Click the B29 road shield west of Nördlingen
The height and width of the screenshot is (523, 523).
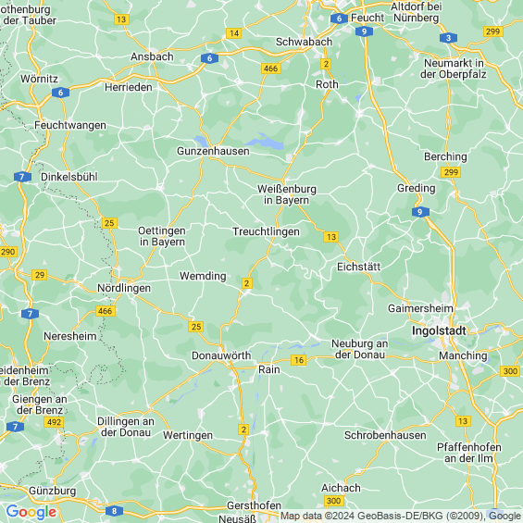[x=40, y=275]
